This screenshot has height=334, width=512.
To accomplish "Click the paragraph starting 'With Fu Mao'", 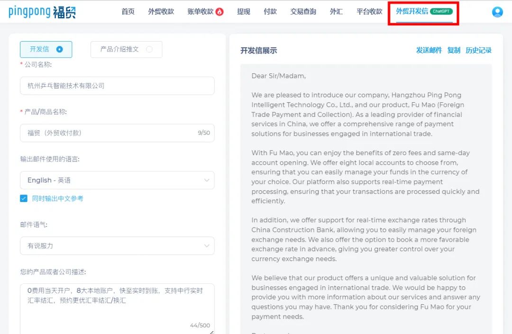I will coord(366,177).
